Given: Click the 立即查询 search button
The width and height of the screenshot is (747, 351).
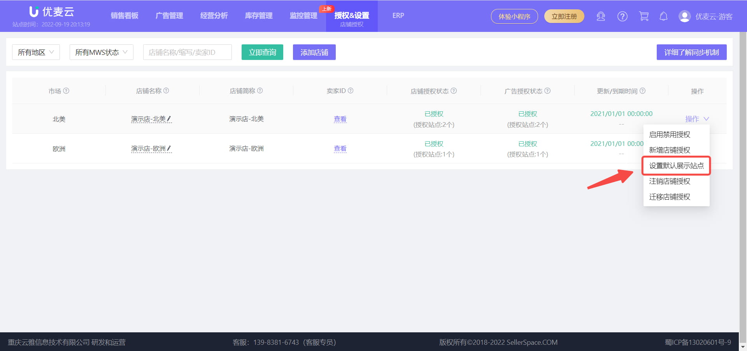Looking at the screenshot, I should click(x=262, y=52).
